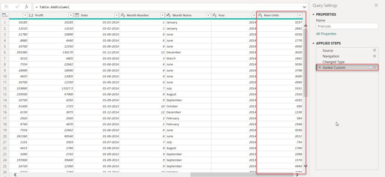Select Profit cell 13327.5
Image resolution: width=385 pixels, height=177 pixels.
pyautogui.click(x=51, y=88)
